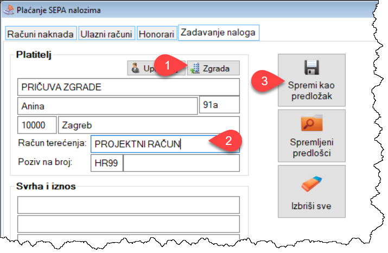Click the Anina street field

click(x=107, y=106)
